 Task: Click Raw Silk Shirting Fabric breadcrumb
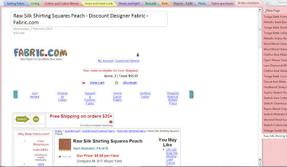pos(131,131)
